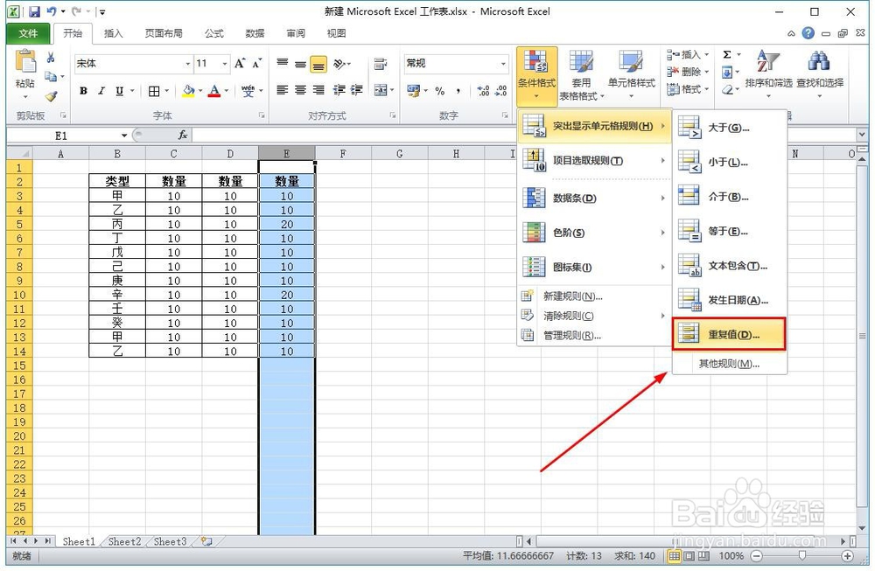Switch to the 页面布局 tab

pyautogui.click(x=164, y=33)
